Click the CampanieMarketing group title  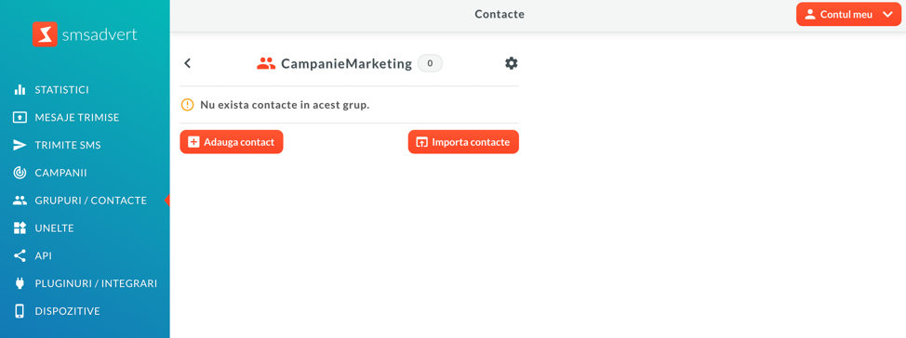coord(347,63)
